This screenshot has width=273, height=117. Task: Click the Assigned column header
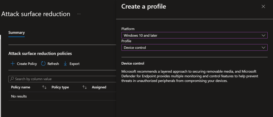click(99, 87)
